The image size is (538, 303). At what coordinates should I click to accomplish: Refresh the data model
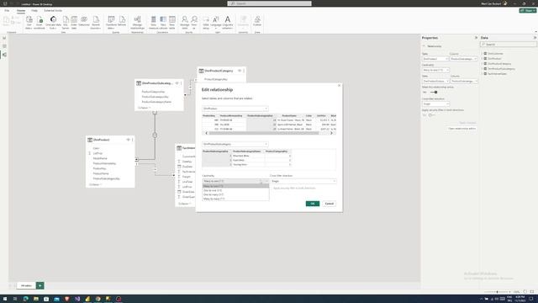click(x=122, y=21)
